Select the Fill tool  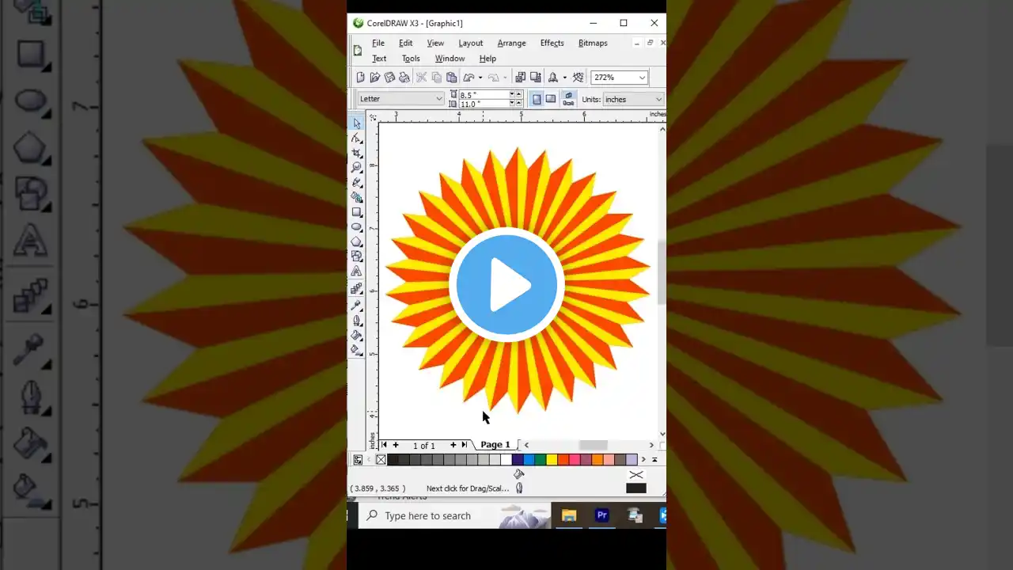click(x=357, y=335)
